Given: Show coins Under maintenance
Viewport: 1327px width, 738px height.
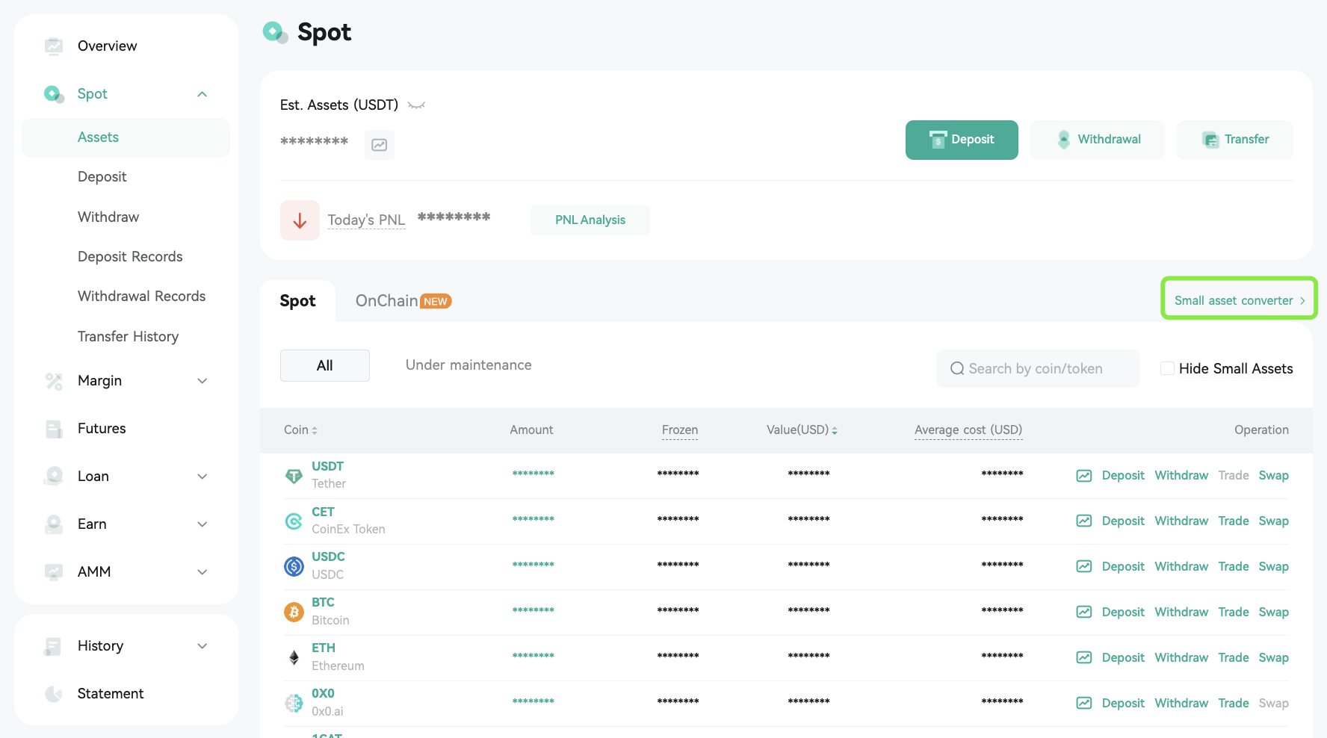Looking at the screenshot, I should pyautogui.click(x=468, y=365).
